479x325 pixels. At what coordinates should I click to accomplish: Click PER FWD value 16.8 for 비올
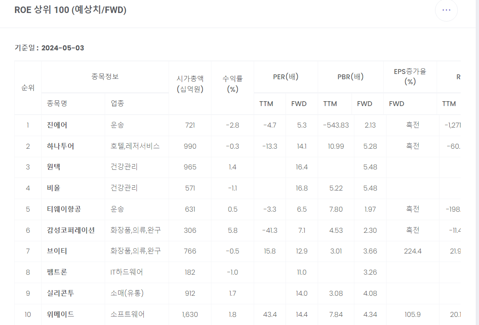tap(302, 188)
